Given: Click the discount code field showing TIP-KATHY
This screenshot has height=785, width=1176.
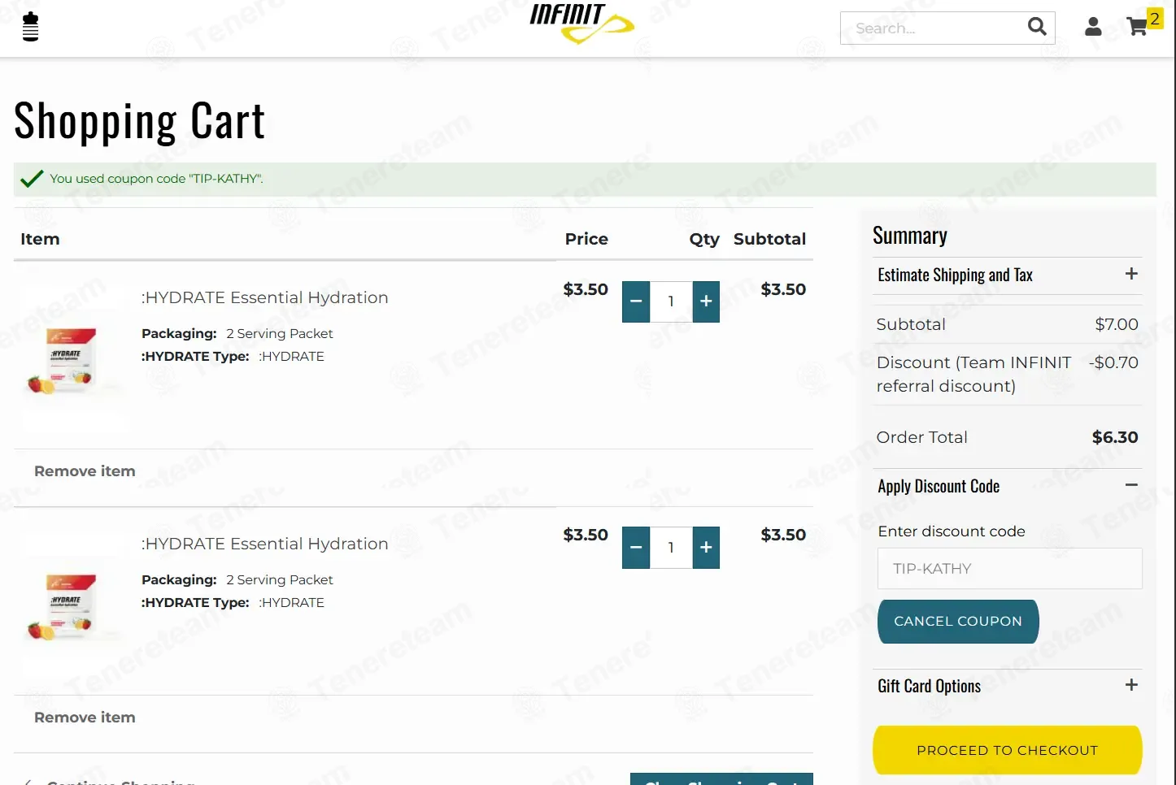Looking at the screenshot, I should click(1010, 569).
